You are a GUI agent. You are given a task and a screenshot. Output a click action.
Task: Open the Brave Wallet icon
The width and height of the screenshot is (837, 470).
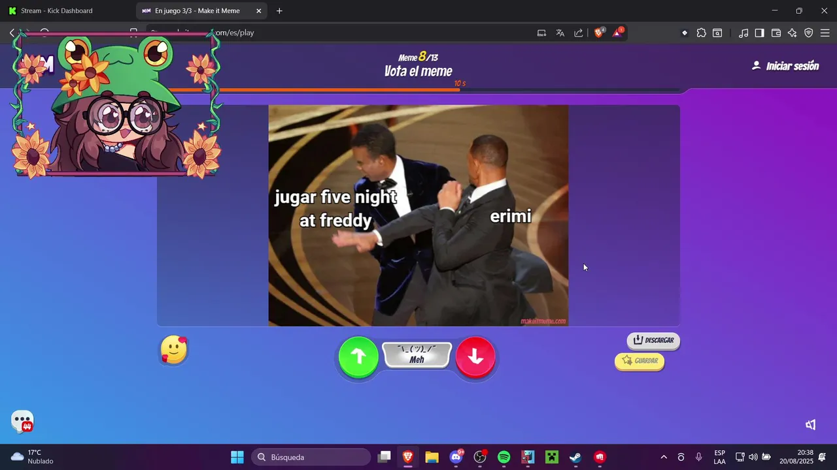[776, 33]
